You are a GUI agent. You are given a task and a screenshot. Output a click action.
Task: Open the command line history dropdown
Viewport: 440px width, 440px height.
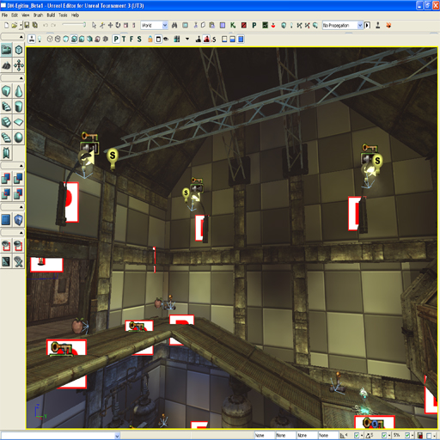[117, 436]
